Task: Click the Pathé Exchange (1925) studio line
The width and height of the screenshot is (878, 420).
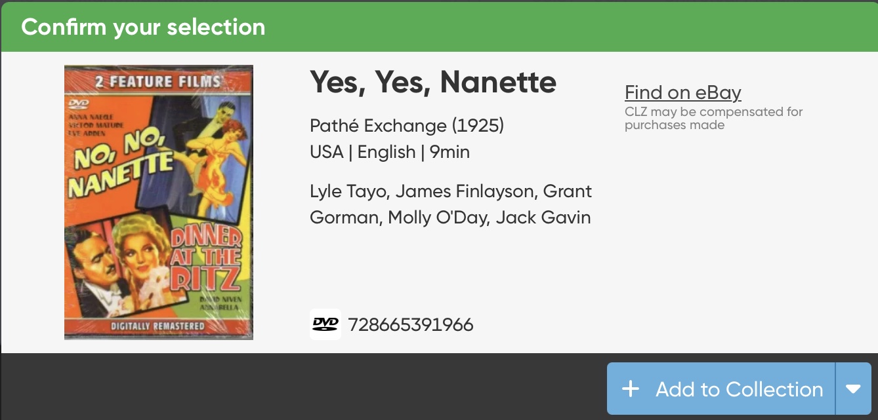Action: (407, 125)
